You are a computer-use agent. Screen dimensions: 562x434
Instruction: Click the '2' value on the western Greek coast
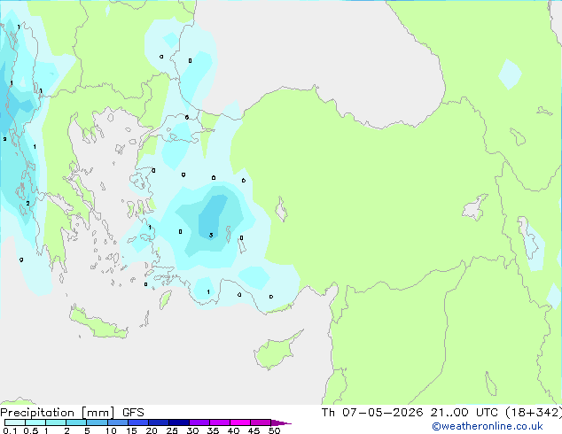pos(28,204)
